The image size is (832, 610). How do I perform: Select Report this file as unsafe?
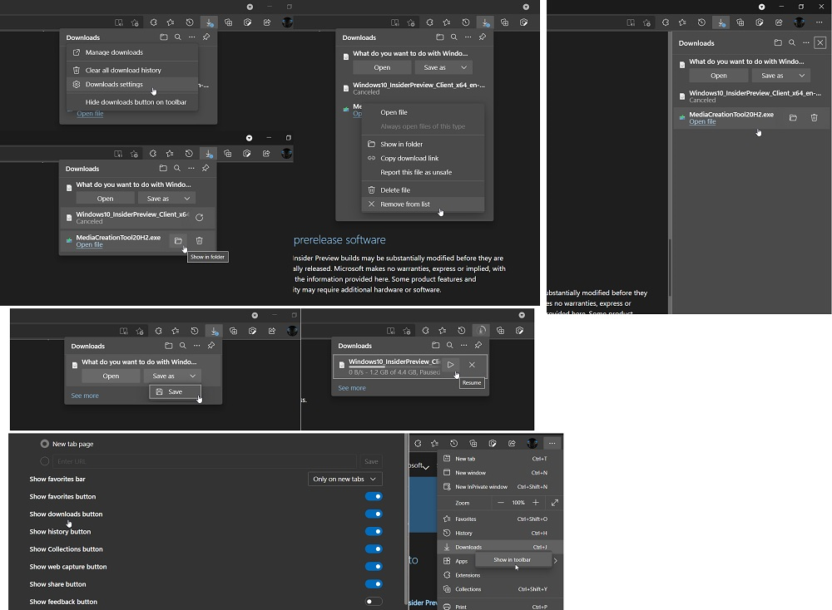point(423,172)
